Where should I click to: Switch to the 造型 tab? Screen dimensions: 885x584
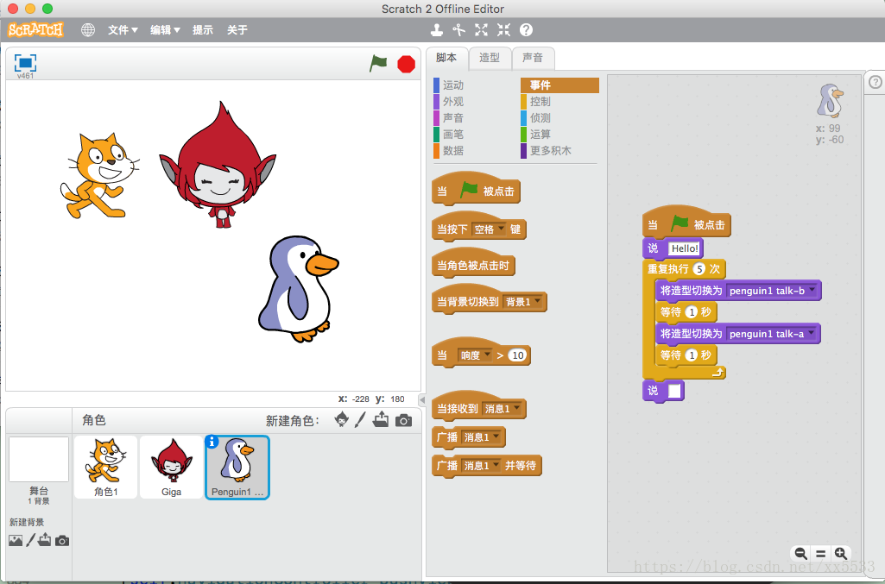[x=490, y=58]
